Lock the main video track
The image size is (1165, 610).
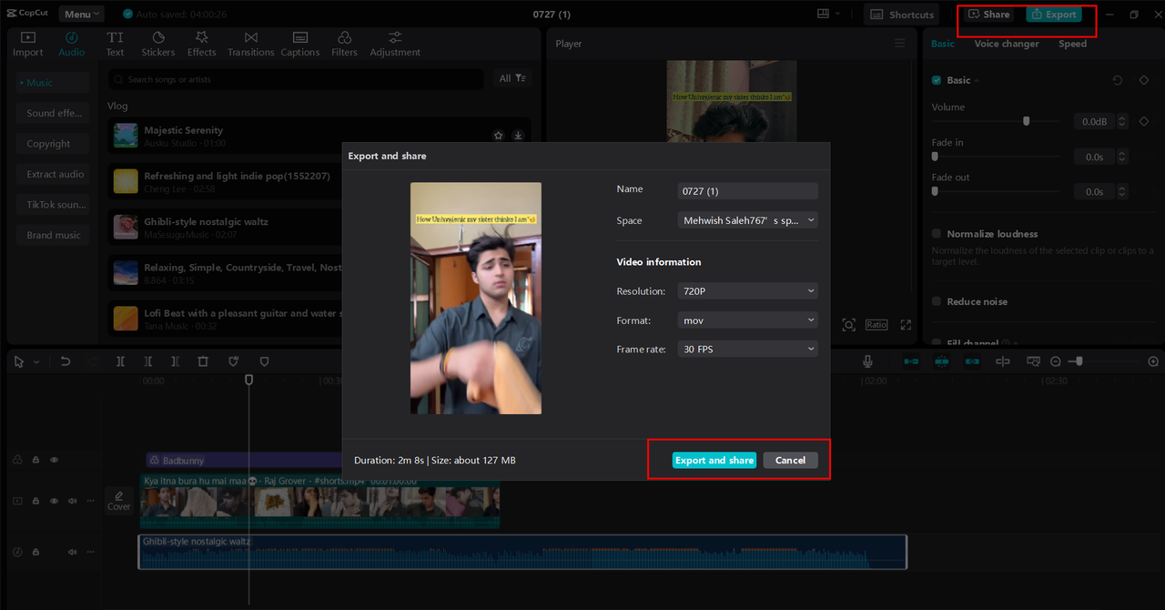tap(35, 501)
